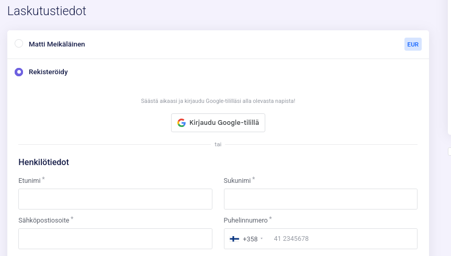Select the Matti Meikäläinen radio button
Viewport: 451px width, 256px height.
coord(19,44)
